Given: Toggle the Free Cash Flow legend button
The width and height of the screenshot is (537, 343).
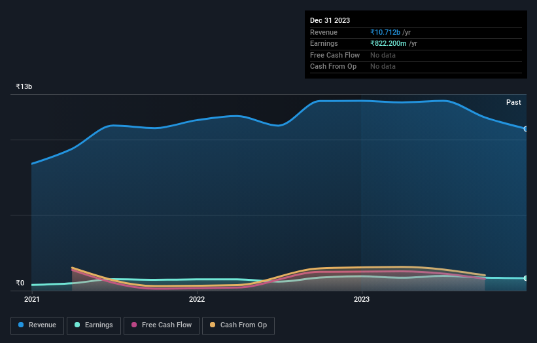Looking at the screenshot, I should pyautogui.click(x=162, y=325).
